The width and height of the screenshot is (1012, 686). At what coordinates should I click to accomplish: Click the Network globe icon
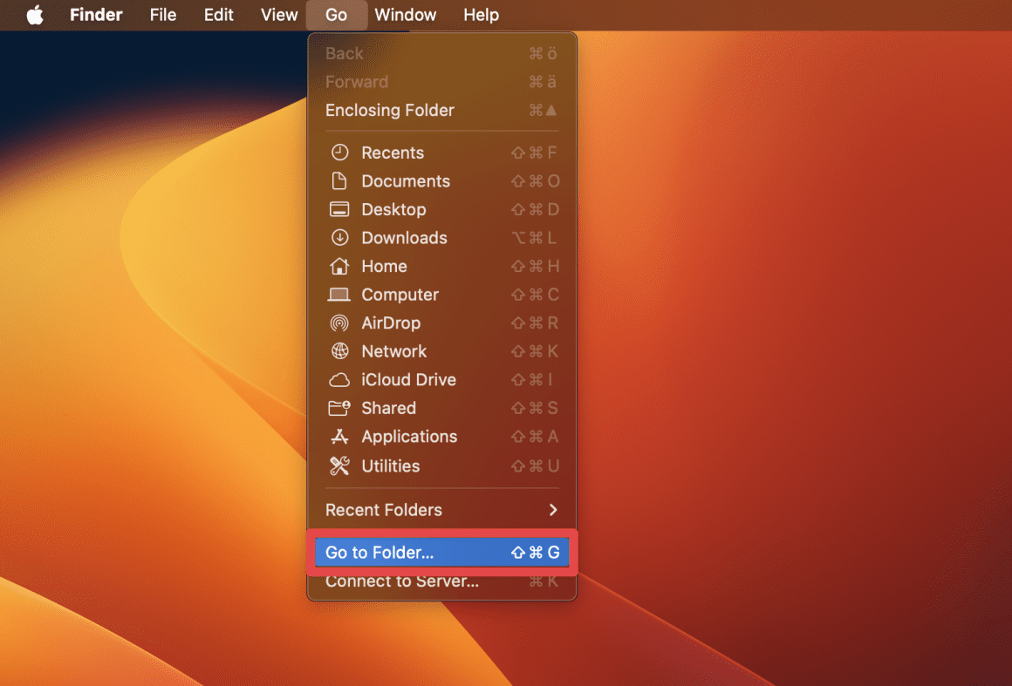[x=340, y=351]
